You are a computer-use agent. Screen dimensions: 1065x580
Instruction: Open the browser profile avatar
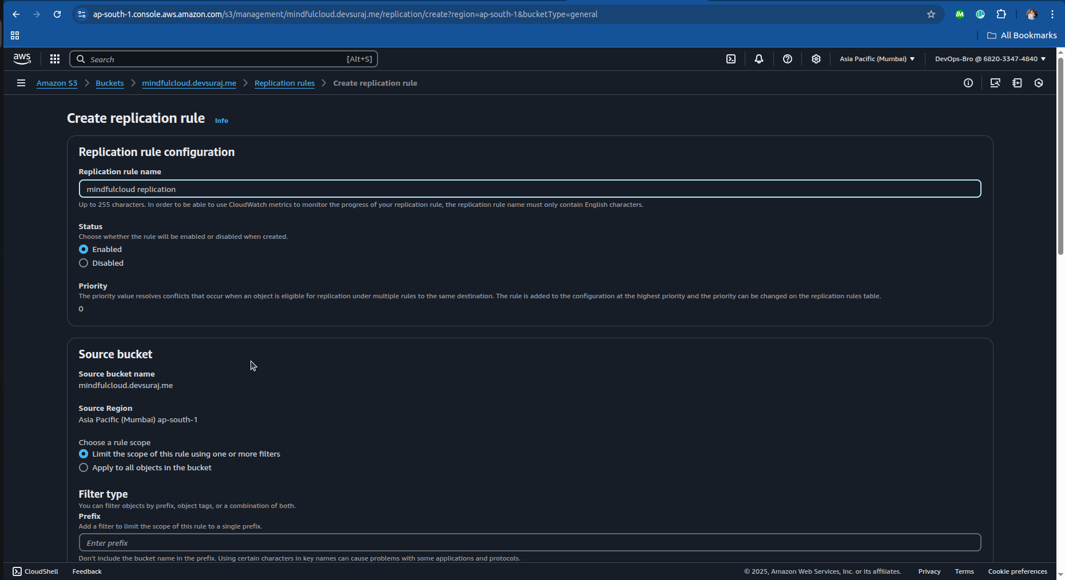click(1032, 14)
